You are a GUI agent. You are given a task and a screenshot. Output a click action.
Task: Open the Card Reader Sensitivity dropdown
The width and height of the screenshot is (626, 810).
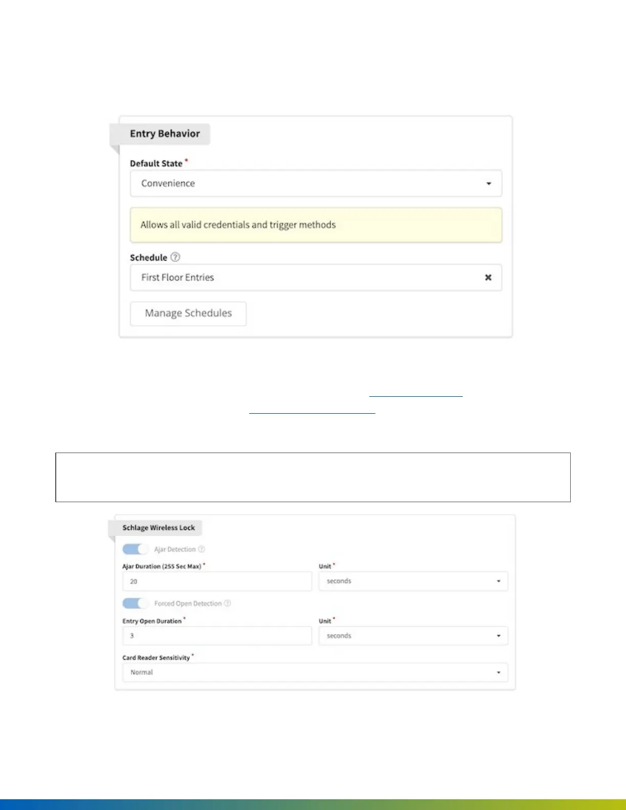pyautogui.click(x=315, y=672)
